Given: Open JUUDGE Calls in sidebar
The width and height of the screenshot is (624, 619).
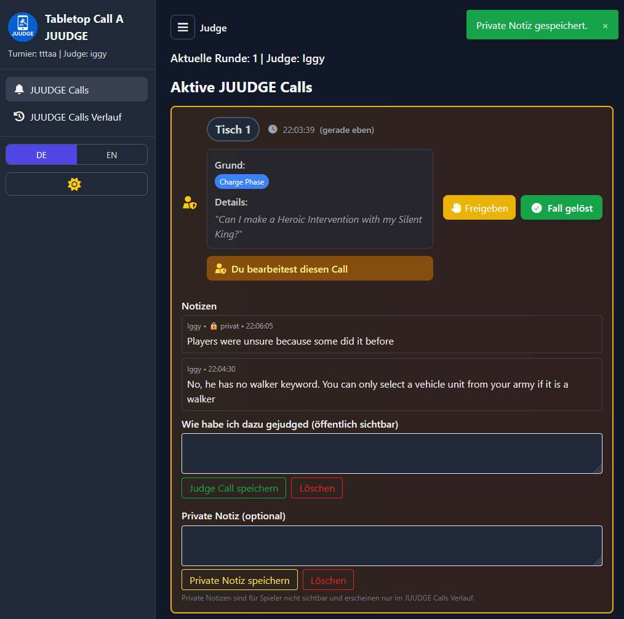Looking at the screenshot, I should coord(76,90).
